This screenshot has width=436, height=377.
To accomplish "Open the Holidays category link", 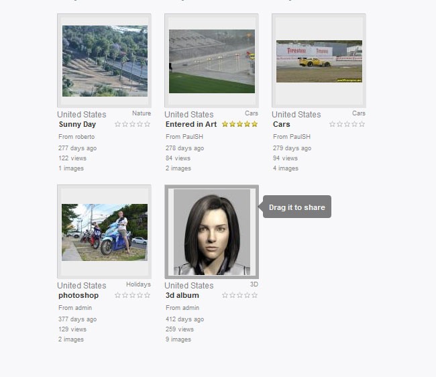I will coord(138,284).
